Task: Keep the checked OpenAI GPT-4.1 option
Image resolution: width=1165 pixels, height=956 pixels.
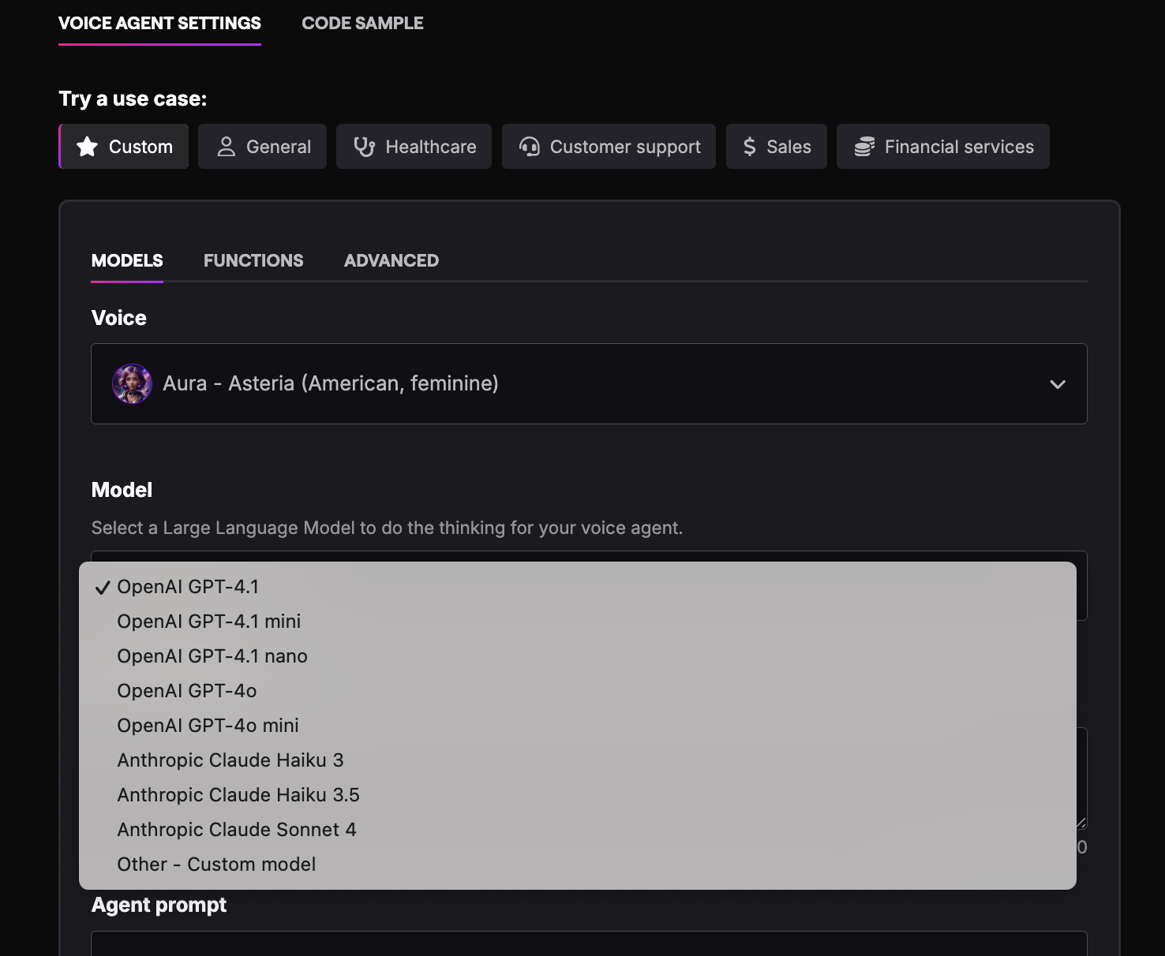Action: coord(188,587)
